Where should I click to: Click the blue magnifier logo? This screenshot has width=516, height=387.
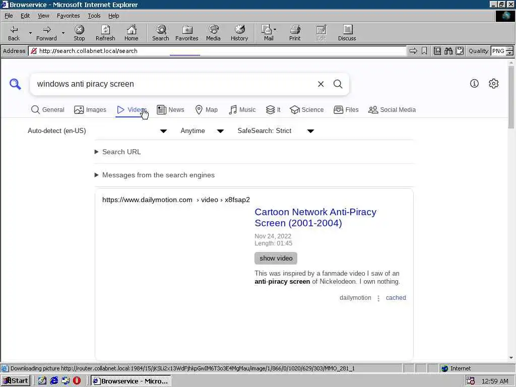click(x=15, y=84)
